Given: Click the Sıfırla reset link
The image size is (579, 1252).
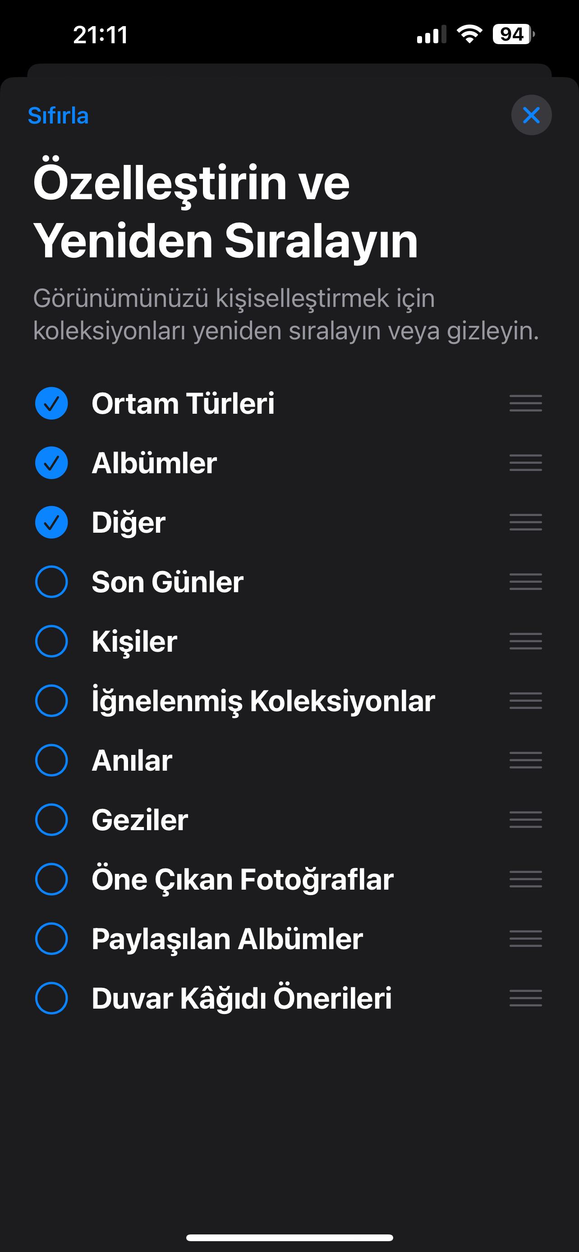Looking at the screenshot, I should tap(58, 116).
